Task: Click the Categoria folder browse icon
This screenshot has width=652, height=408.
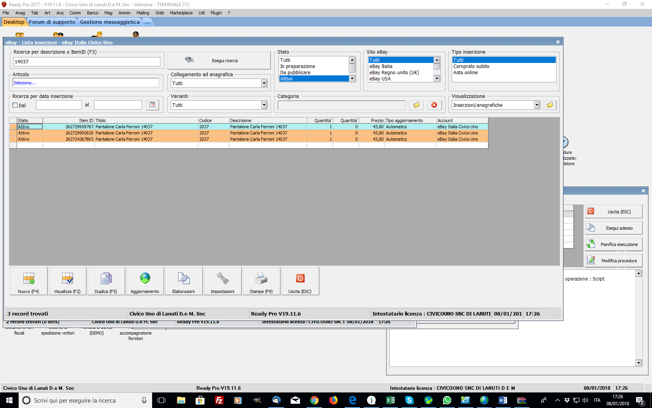Action: point(416,105)
